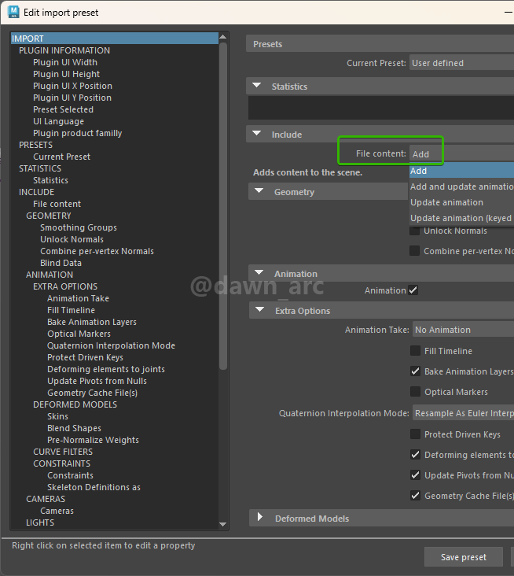Viewport: 514px width, 576px height.
Task: Click the tree list scroll down arrow
Action: coord(223,524)
